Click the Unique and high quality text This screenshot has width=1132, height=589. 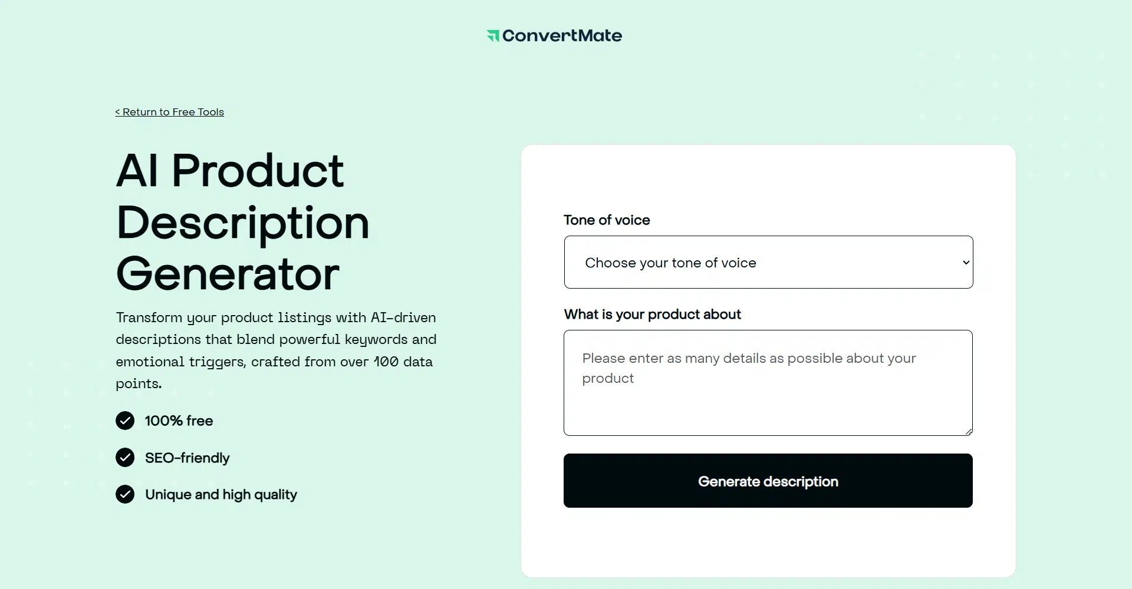[x=221, y=494]
